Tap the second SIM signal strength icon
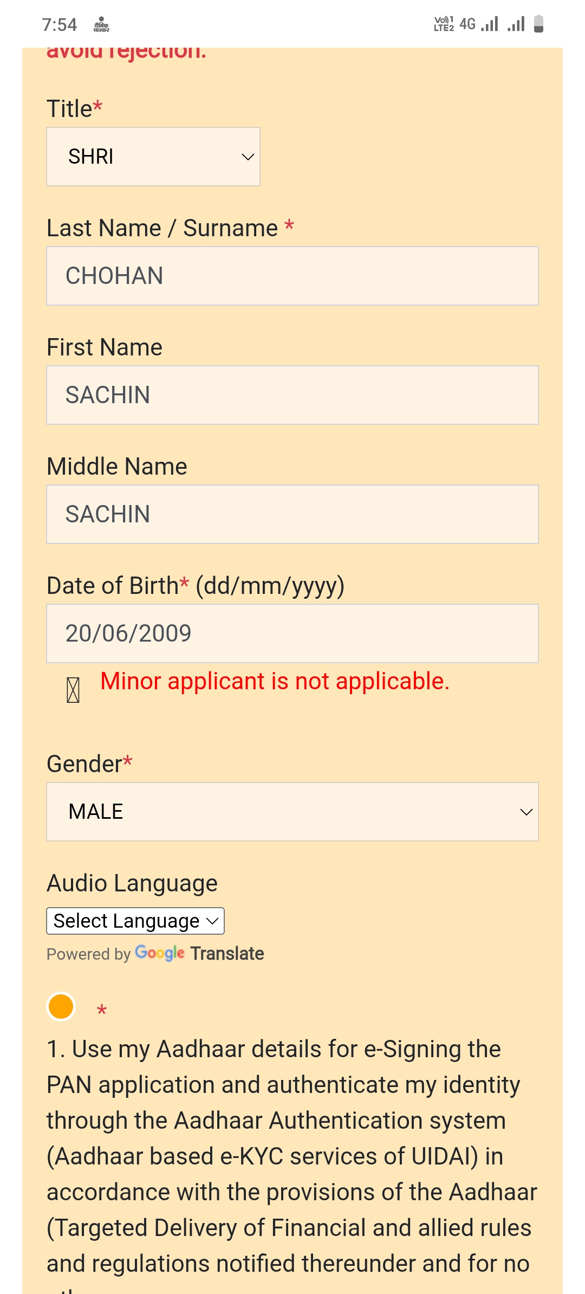Image resolution: width=585 pixels, height=1294 pixels. [x=516, y=24]
